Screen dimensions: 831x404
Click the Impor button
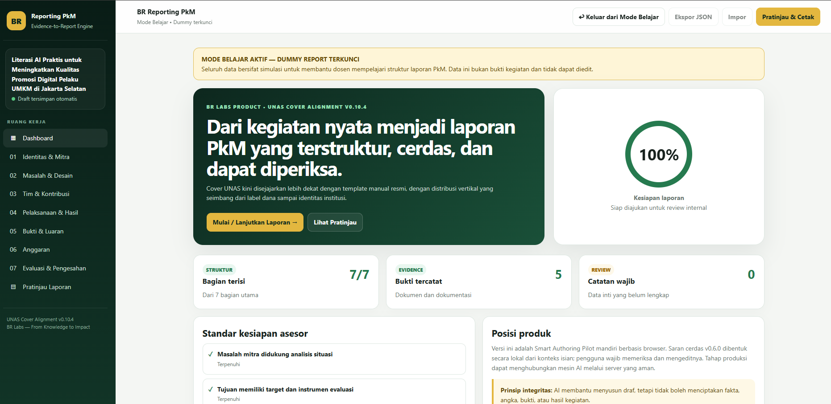[737, 17]
